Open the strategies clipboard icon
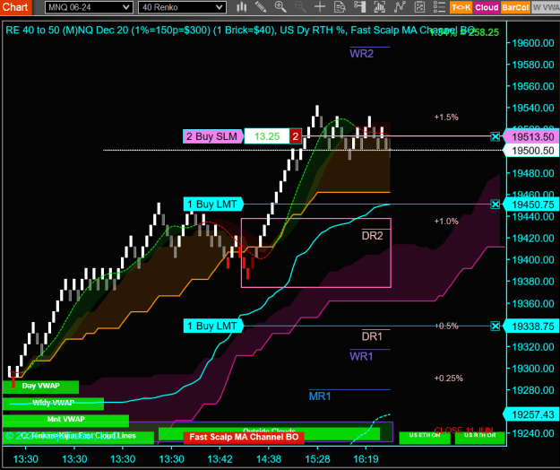The width and height of the screenshot is (560, 470). tap(419, 7)
